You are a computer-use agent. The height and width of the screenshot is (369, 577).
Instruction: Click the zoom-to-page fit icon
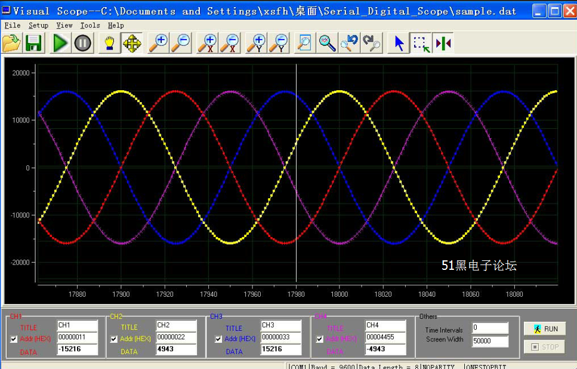coord(305,43)
